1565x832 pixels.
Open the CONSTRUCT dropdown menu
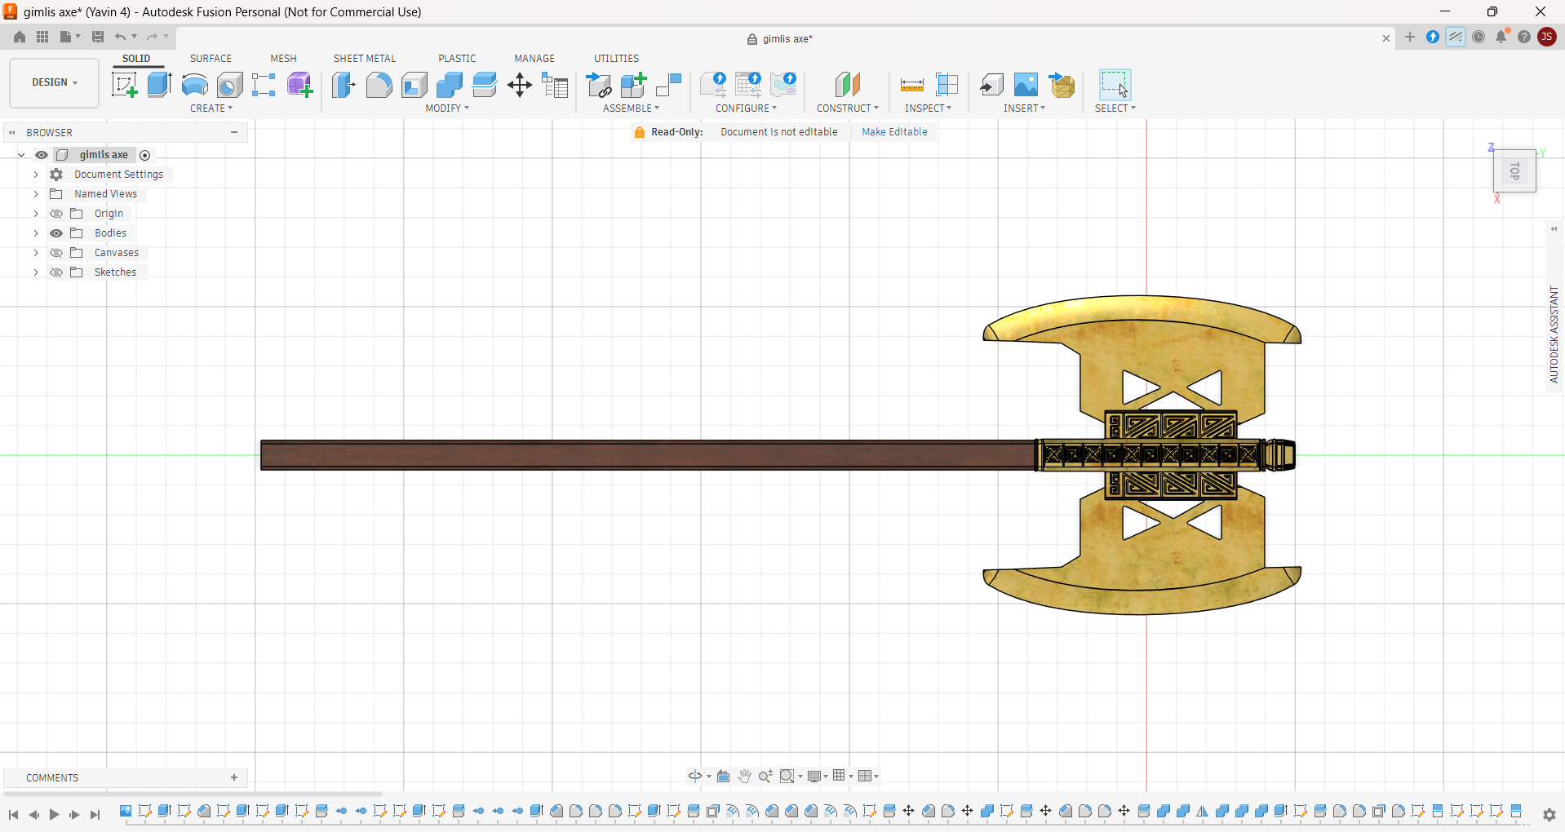(848, 108)
